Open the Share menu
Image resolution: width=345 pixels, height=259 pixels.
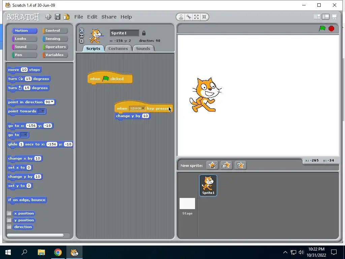pos(109,17)
